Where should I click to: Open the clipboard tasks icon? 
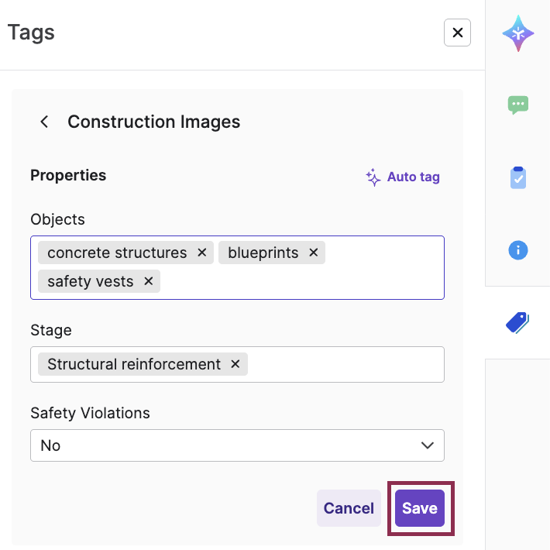coord(517,177)
